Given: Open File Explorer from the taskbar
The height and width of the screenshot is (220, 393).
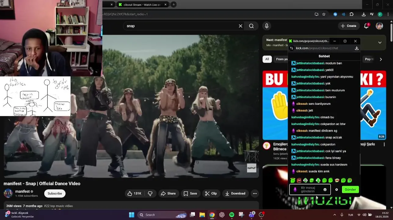Looking at the screenshot, I should (x=202, y=215).
